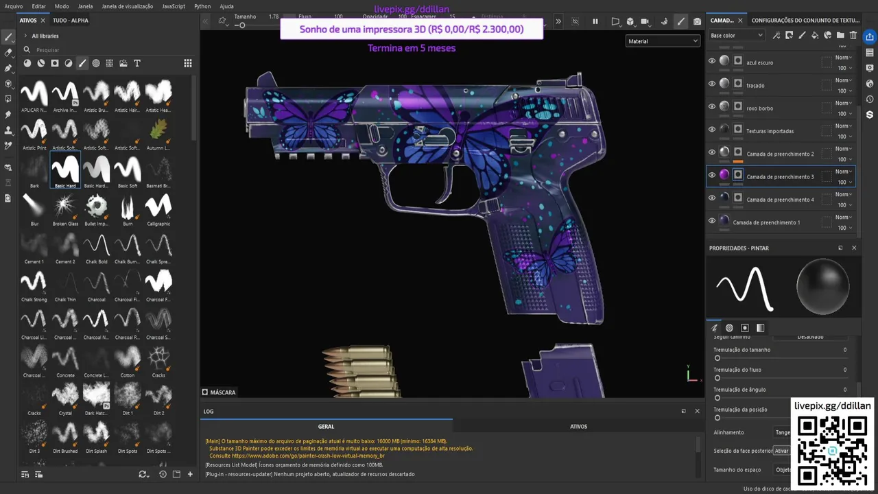This screenshot has width=878, height=494.
Task: Hide Camada de preenchimento 4 layer
Action: point(712,198)
